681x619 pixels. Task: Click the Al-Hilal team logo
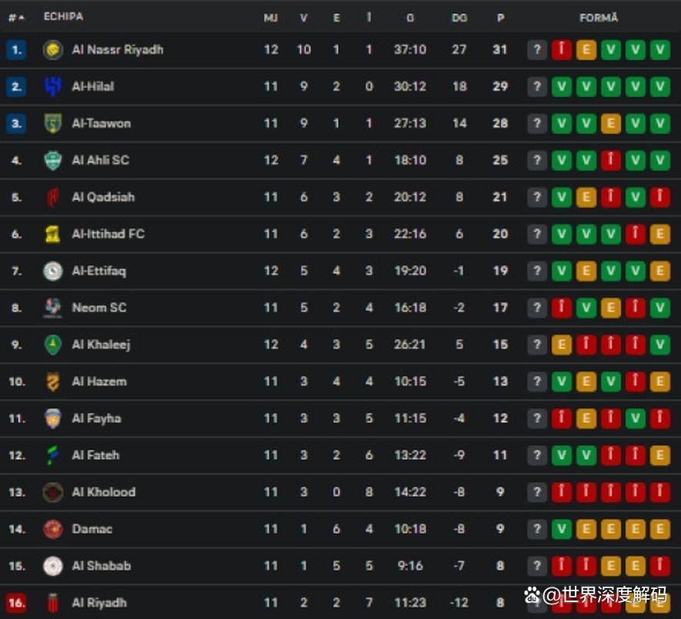(x=52, y=87)
